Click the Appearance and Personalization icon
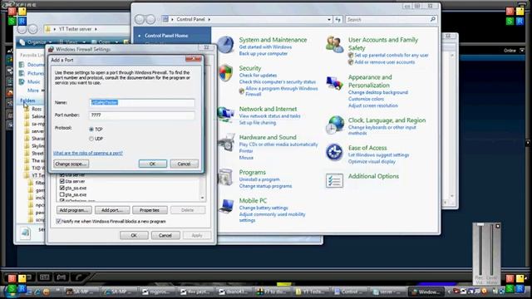 tap(335, 82)
